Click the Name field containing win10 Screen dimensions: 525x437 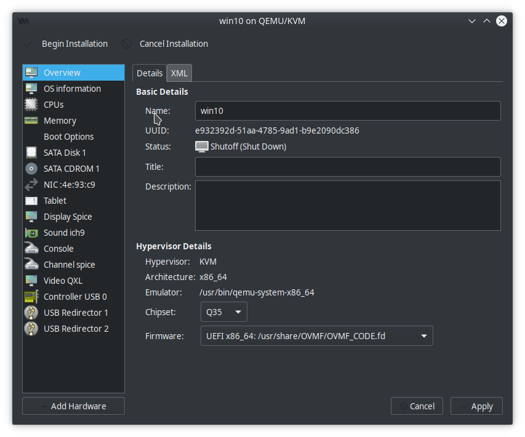(348, 111)
